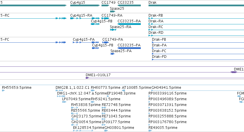The width and height of the screenshot is (244, 132).
Task: Select the teal Cyp4g15 gene arrow bar
Action: (x=85, y=5)
